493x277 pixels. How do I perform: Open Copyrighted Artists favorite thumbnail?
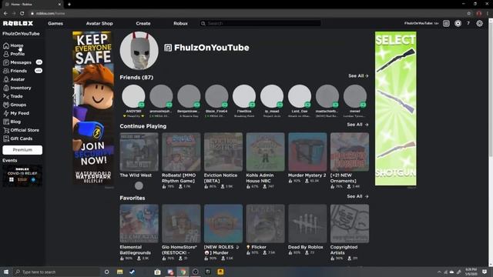coord(350,224)
